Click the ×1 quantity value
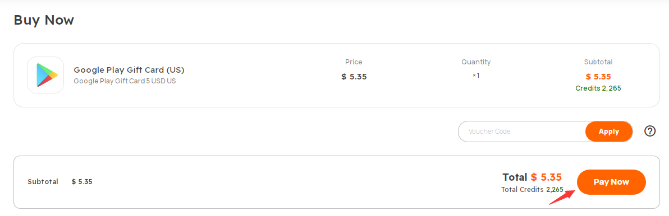Screen dimensions: 669x216 pos(476,75)
